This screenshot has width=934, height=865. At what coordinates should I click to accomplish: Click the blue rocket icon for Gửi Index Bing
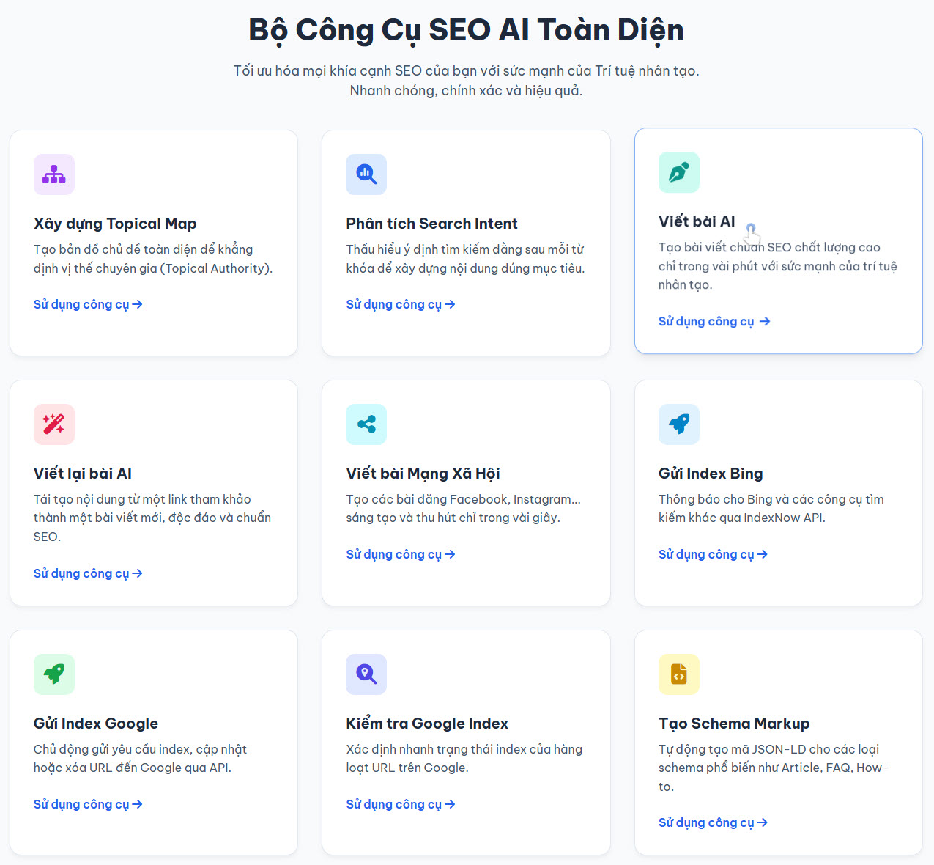pyautogui.click(x=679, y=424)
